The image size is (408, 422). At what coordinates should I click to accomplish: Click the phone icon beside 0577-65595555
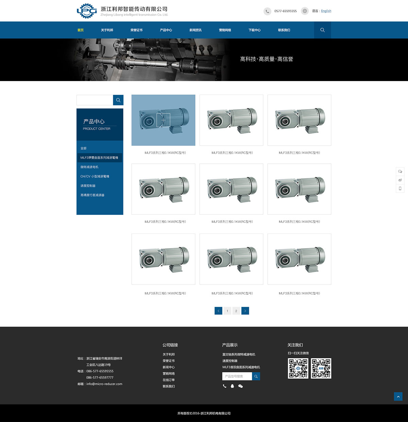(x=267, y=11)
